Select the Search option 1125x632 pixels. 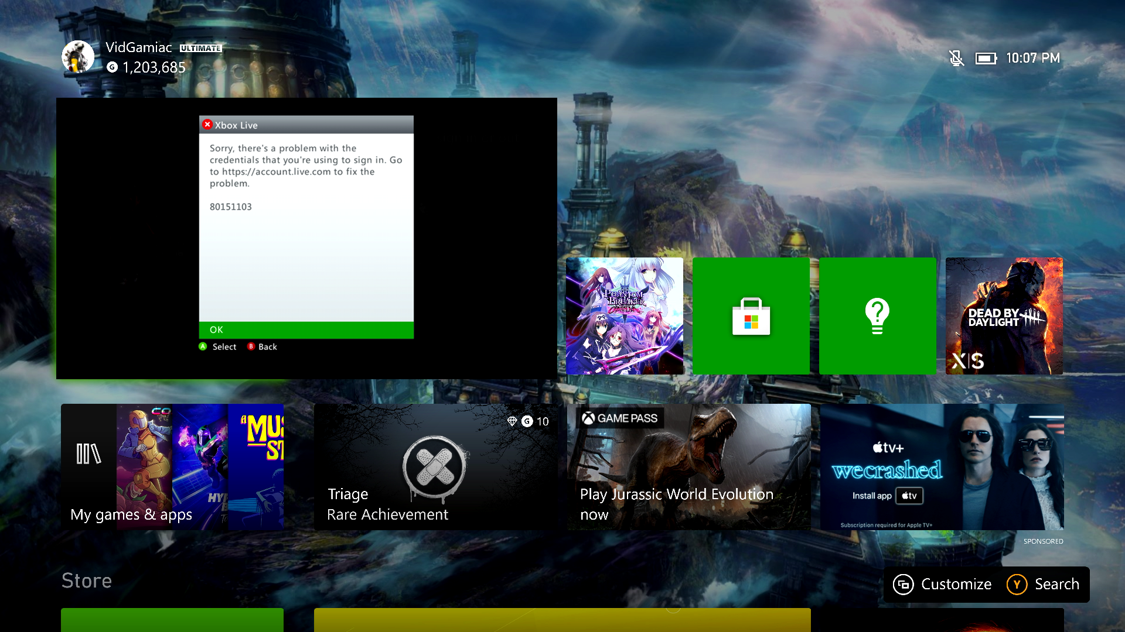(1043, 584)
